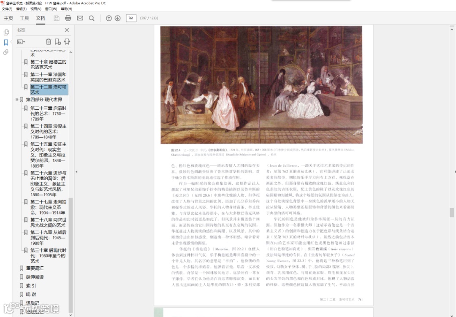
Task: Switch to 主页 tab
Action: [8, 18]
